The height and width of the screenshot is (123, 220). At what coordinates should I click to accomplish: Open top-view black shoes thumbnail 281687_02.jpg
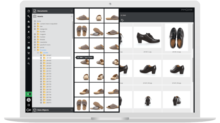[x=176, y=37]
